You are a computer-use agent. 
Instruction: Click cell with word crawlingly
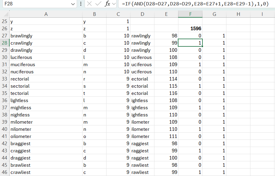(x=46, y=43)
